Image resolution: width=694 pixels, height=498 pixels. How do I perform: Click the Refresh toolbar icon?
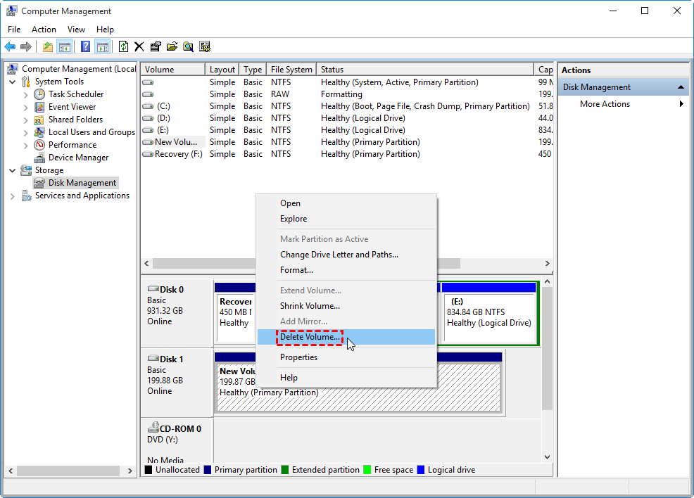(123, 47)
